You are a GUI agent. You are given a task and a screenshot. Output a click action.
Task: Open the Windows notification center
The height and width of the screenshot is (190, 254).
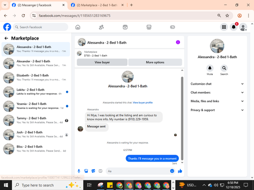(x=246, y=185)
